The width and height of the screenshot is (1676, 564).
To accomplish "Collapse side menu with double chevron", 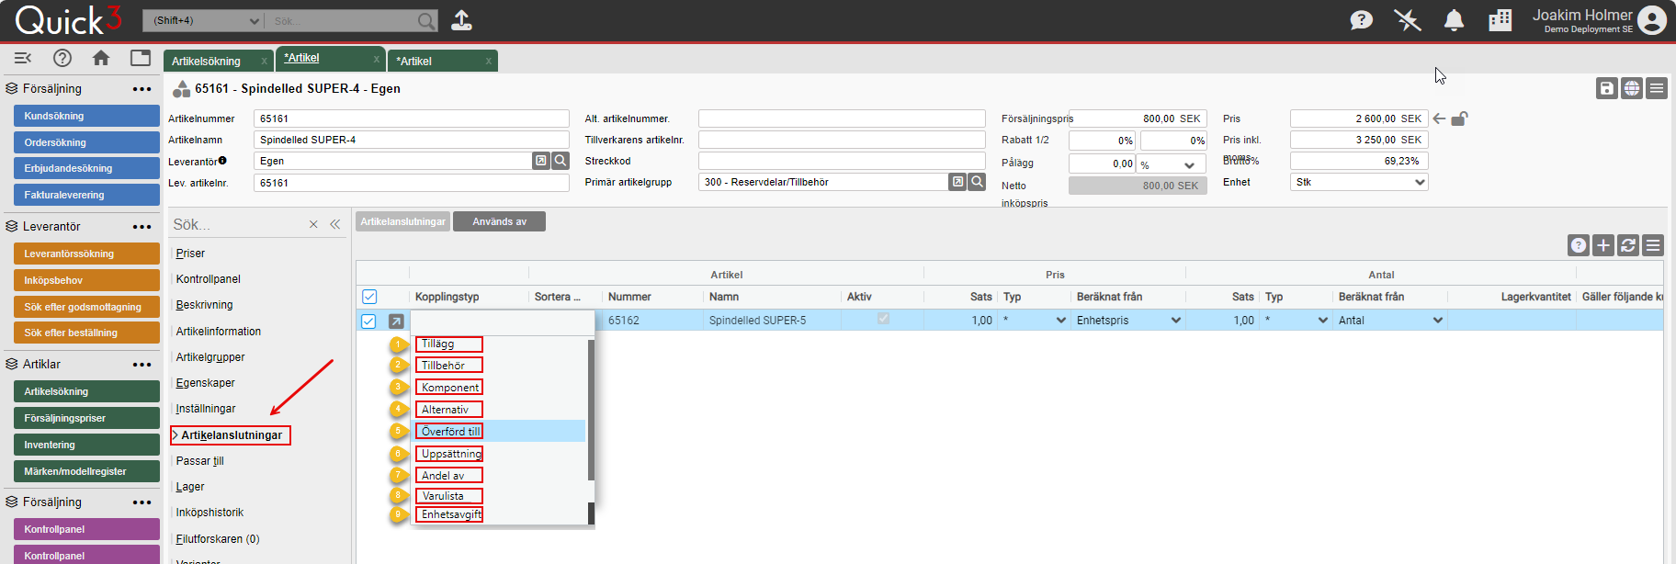I will coord(335,224).
